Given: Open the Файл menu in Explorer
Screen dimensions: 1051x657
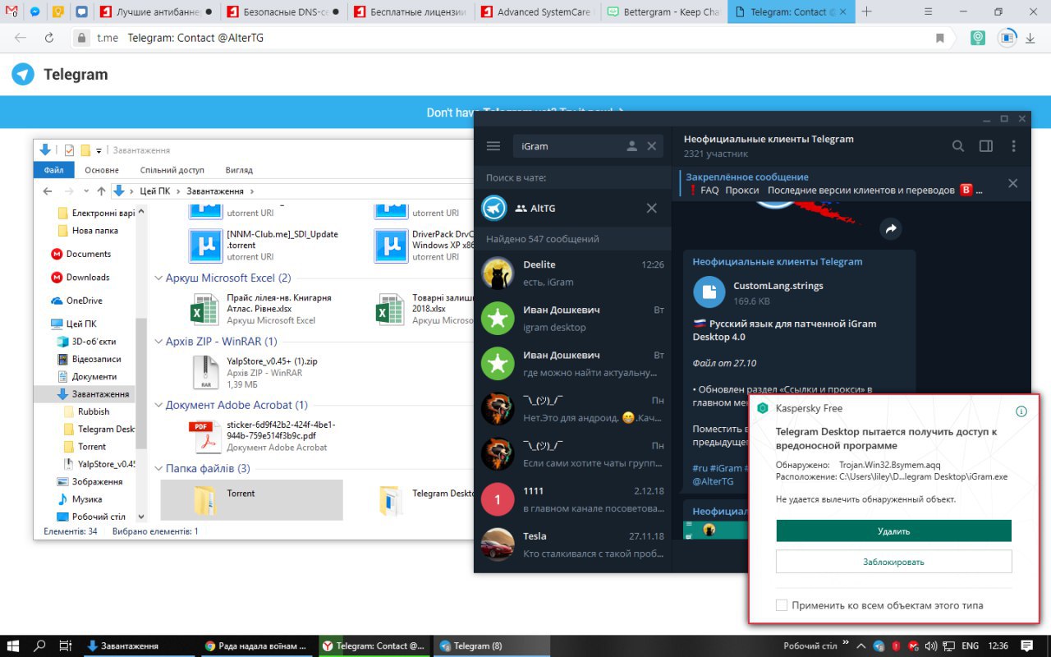Looking at the screenshot, I should coord(54,170).
